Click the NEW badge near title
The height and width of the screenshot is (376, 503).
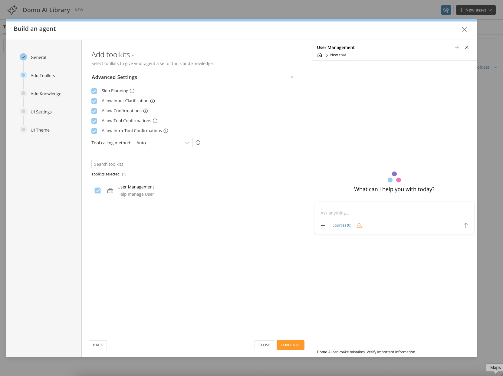(x=79, y=10)
